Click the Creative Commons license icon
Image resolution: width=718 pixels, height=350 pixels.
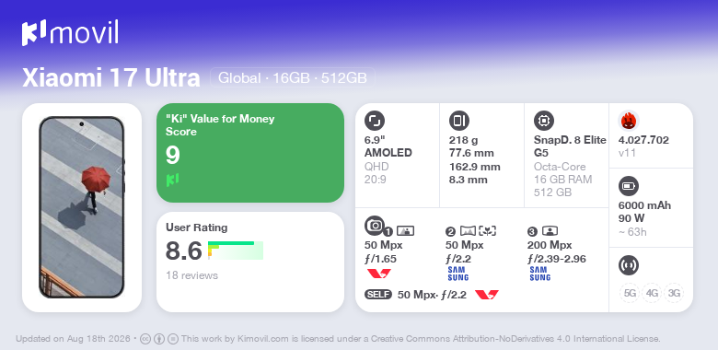coord(145,339)
